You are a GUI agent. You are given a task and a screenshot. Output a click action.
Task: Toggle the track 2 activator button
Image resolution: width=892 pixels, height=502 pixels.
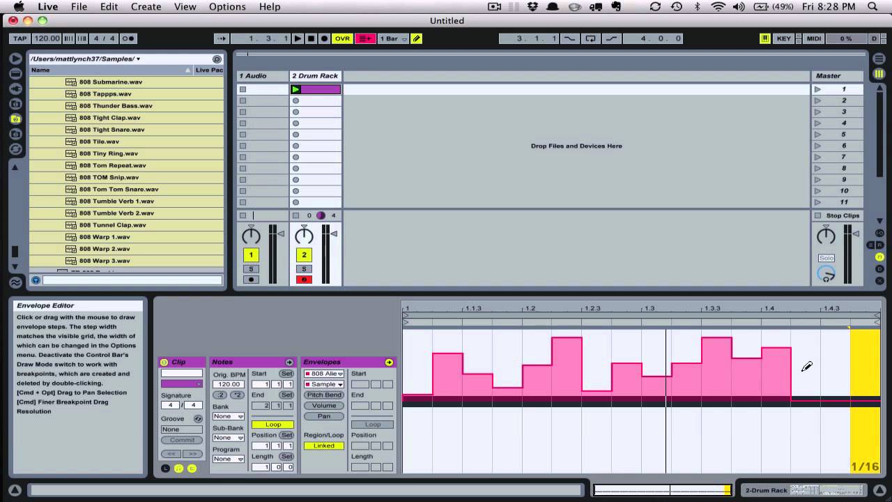(304, 255)
